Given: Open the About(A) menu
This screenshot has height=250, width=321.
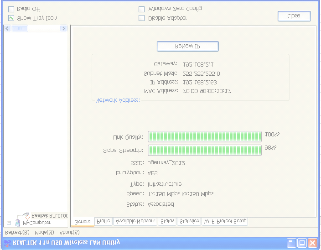Looking at the screenshot, I should (69, 232).
